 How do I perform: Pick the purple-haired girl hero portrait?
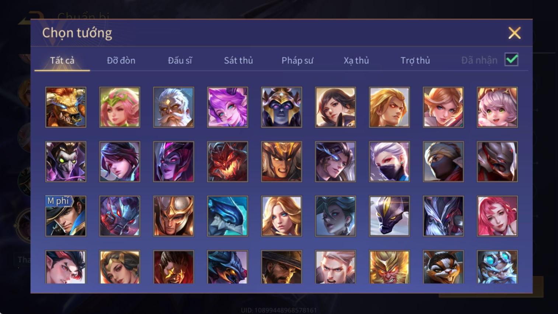click(227, 107)
